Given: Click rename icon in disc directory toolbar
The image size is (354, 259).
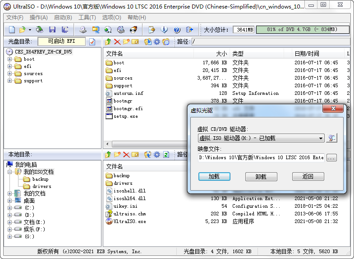Looking at the screenshot, I should (135, 42).
